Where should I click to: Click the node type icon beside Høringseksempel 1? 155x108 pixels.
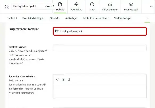coord(7,6)
